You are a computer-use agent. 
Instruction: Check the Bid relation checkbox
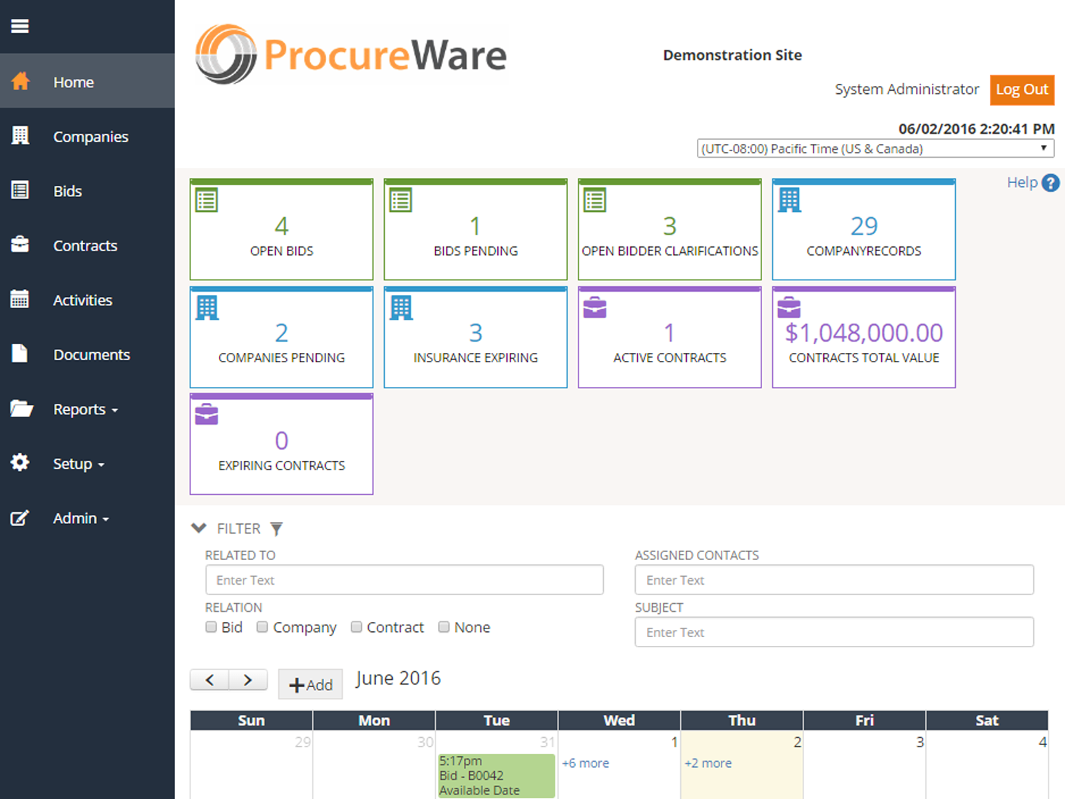[x=211, y=627]
